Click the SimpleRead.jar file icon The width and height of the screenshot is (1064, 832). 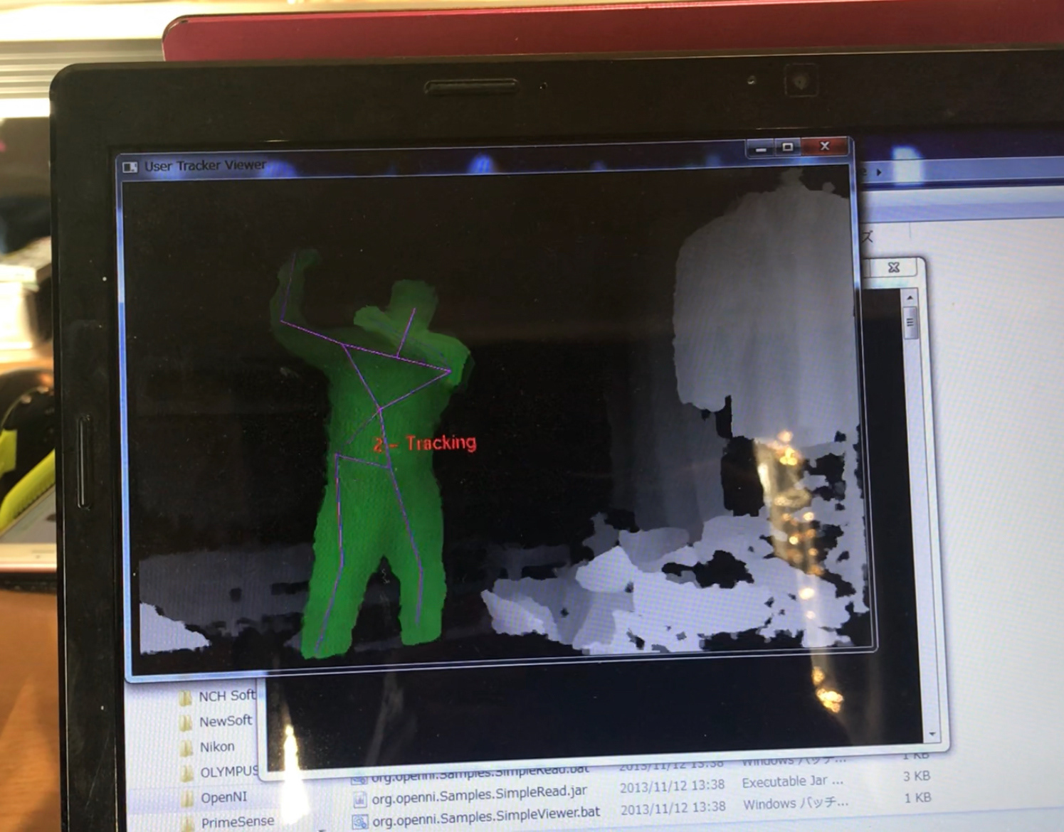click(x=359, y=799)
